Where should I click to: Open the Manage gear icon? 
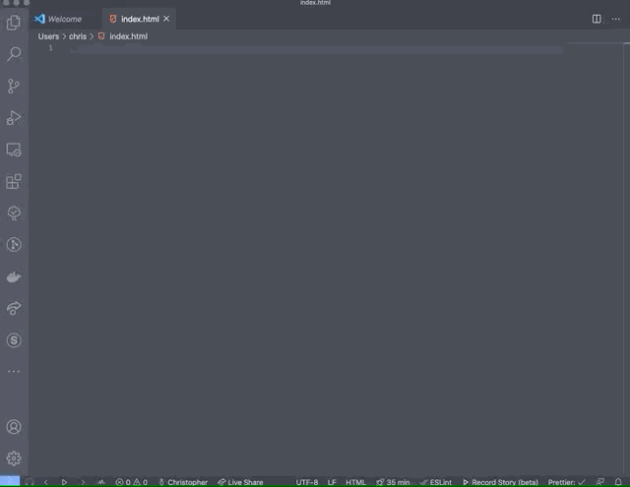(14, 458)
